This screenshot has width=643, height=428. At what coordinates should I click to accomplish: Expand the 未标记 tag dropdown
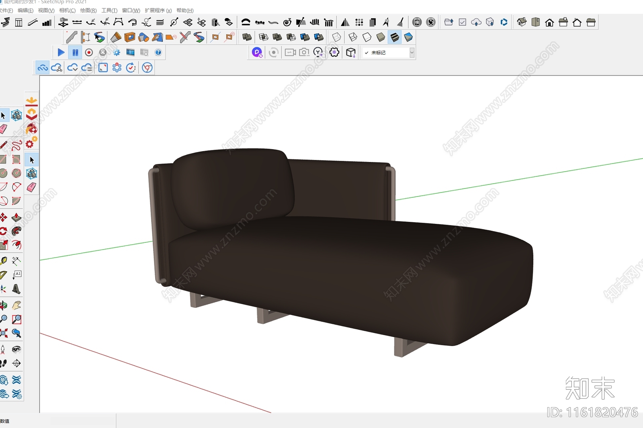pyautogui.click(x=412, y=53)
